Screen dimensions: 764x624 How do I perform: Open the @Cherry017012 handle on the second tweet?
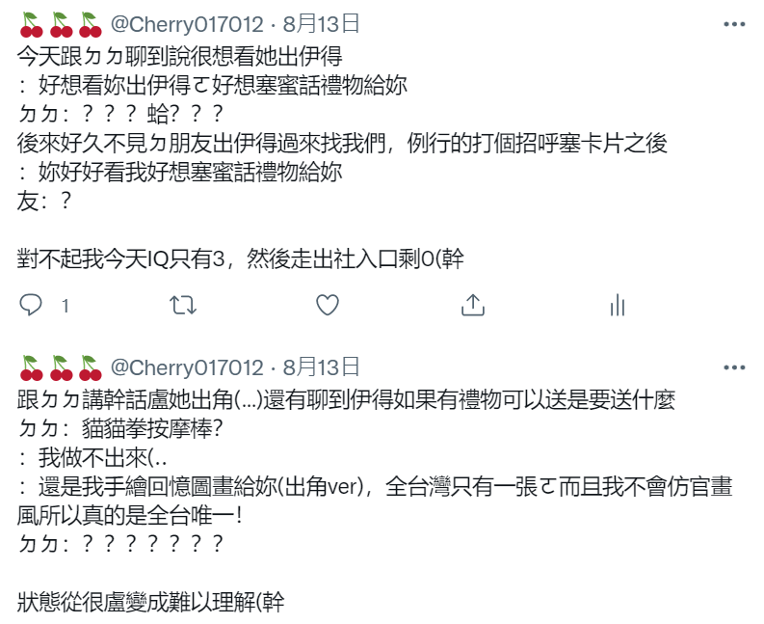[x=187, y=367]
